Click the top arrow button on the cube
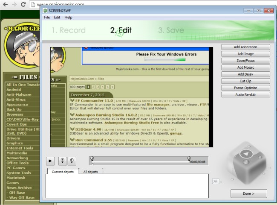The height and width of the screenshot is (205, 277). coord(246,154)
